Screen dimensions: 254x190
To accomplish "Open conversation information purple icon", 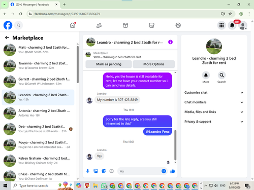I will (x=170, y=42).
